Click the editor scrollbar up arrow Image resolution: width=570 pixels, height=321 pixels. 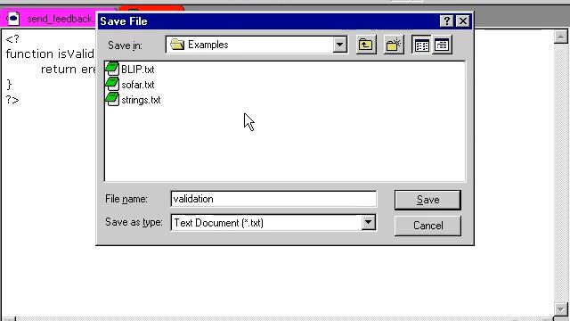click(x=560, y=37)
